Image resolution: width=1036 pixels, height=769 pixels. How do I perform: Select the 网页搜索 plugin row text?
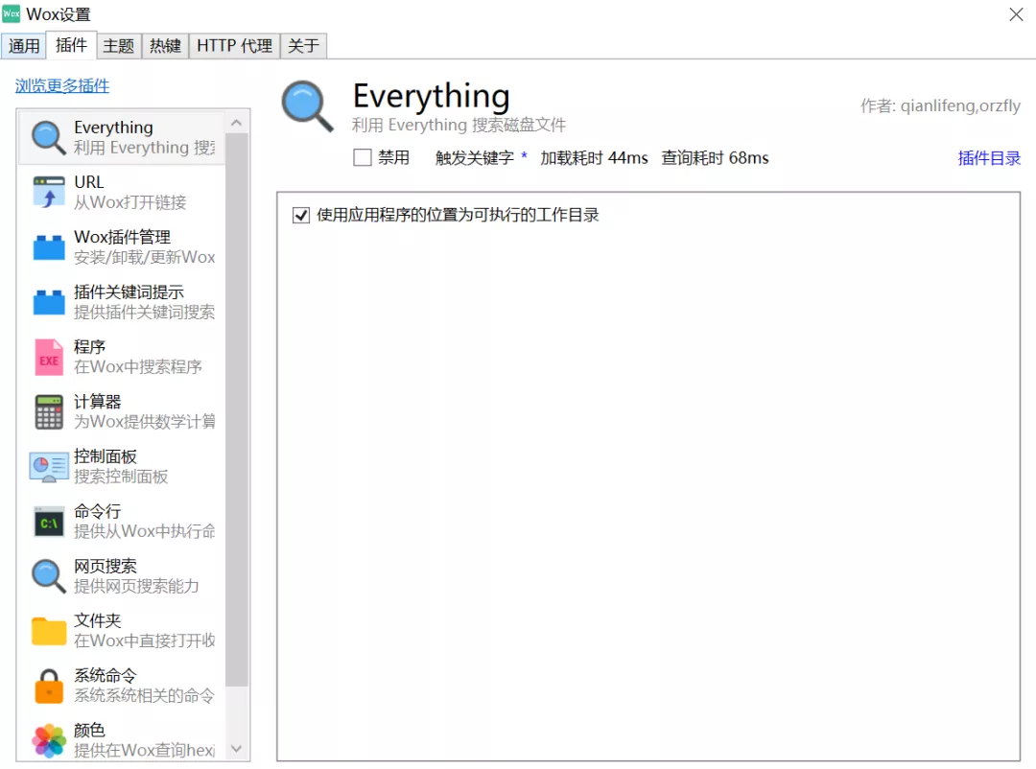136,576
